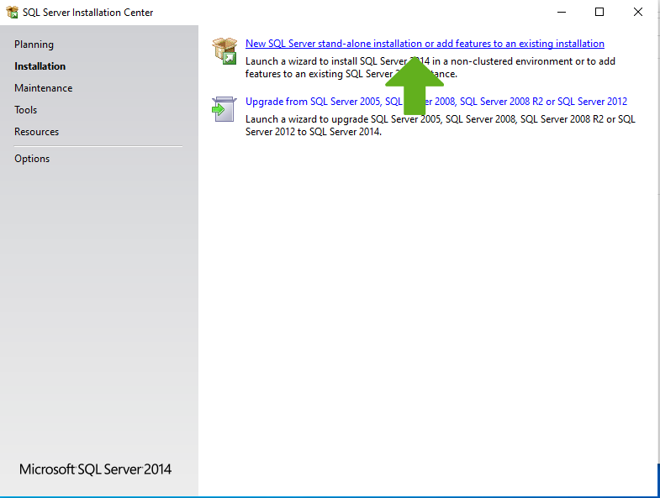The image size is (660, 498).
Task: Go to the Planning page
Action: tap(34, 45)
